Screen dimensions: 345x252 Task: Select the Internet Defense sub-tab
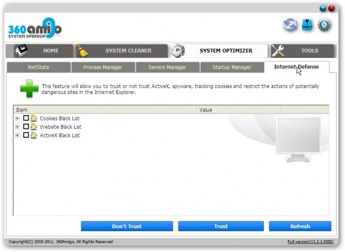(297, 67)
